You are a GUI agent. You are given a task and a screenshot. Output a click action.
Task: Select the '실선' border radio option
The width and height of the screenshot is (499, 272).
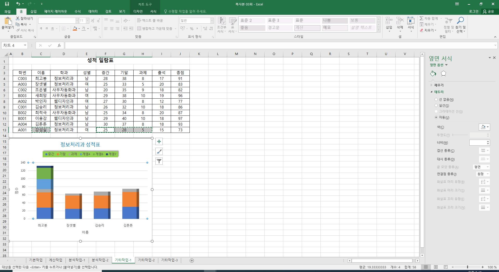click(436, 106)
